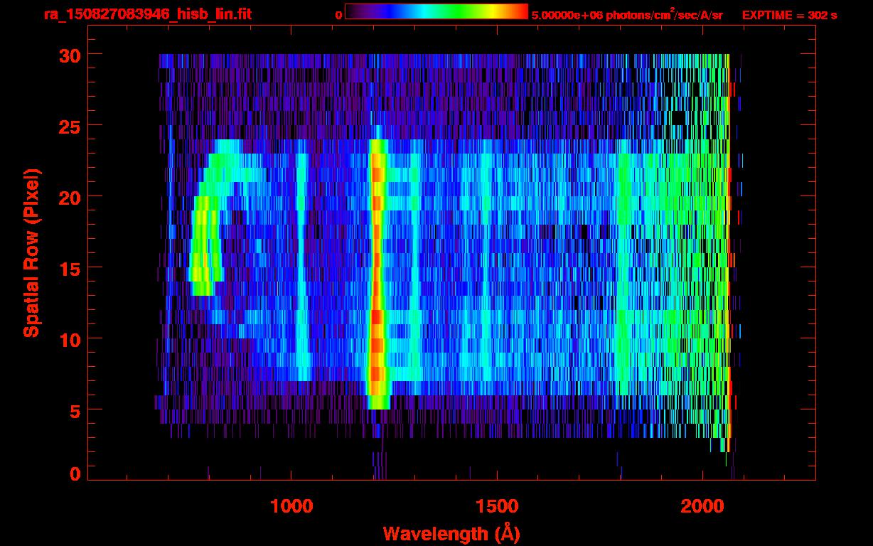Click the x-axis tick label 1500
873x546 pixels.
(497, 506)
